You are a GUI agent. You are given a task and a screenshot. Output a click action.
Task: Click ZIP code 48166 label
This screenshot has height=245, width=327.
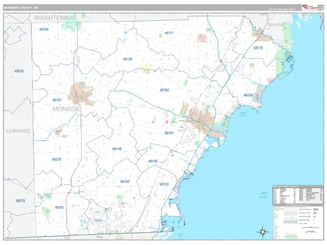click(248, 95)
